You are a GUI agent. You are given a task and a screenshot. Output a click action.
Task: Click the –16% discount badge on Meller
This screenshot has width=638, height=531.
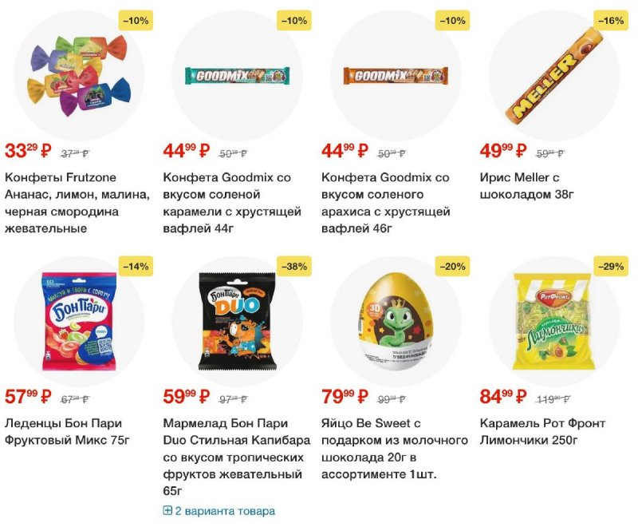pyautogui.click(x=611, y=21)
